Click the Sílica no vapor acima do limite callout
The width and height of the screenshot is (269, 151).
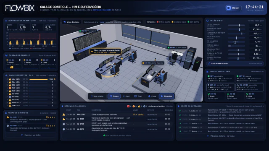105,51
